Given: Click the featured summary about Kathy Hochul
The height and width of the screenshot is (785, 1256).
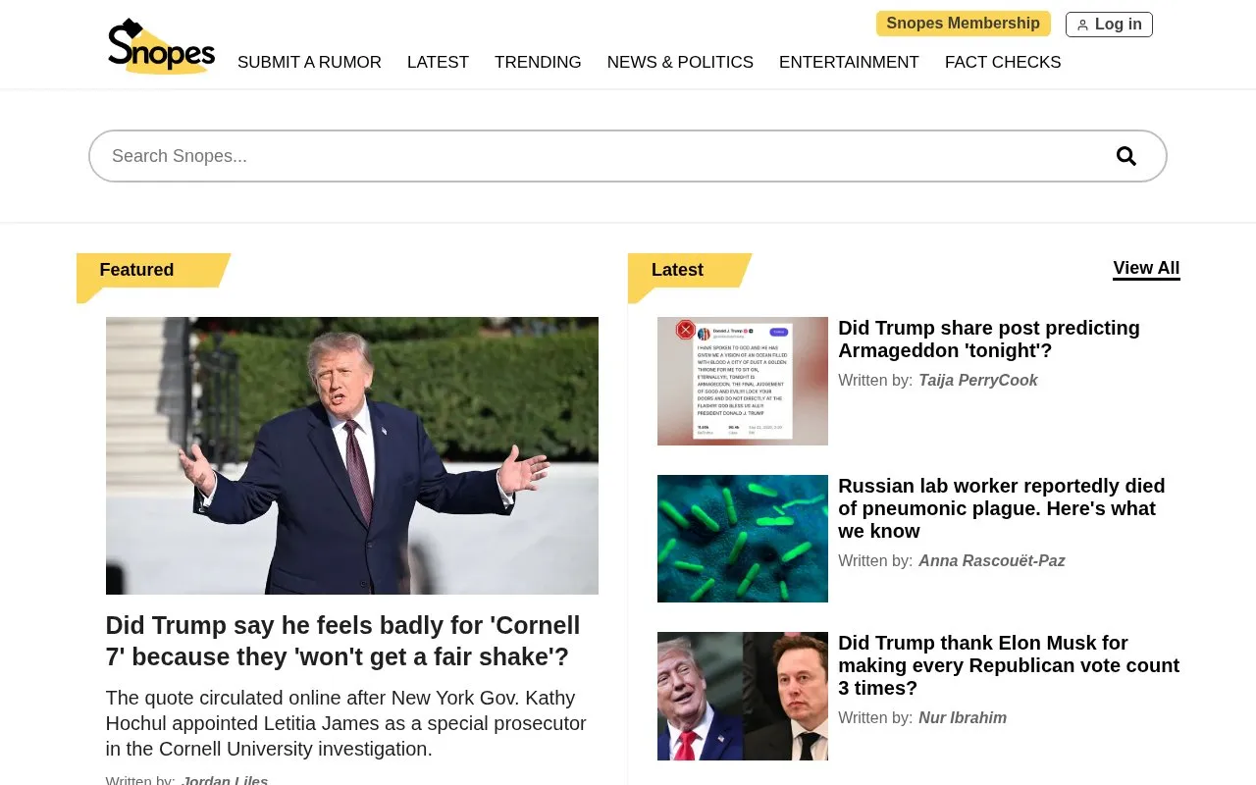Looking at the screenshot, I should point(345,723).
